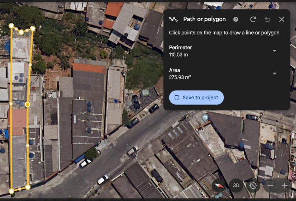The height and width of the screenshot is (201, 296).
Task: Click the undo arrow icon
Action: pos(267,19)
